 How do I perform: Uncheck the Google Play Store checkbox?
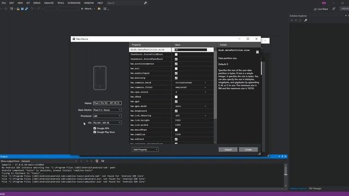pos(95,132)
